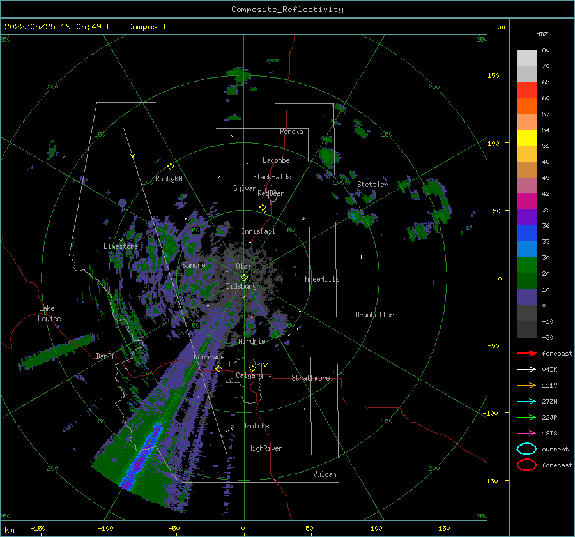Screen dimensions: 575x537
Task: Click the Okotoks label
Action: [x=256, y=426]
